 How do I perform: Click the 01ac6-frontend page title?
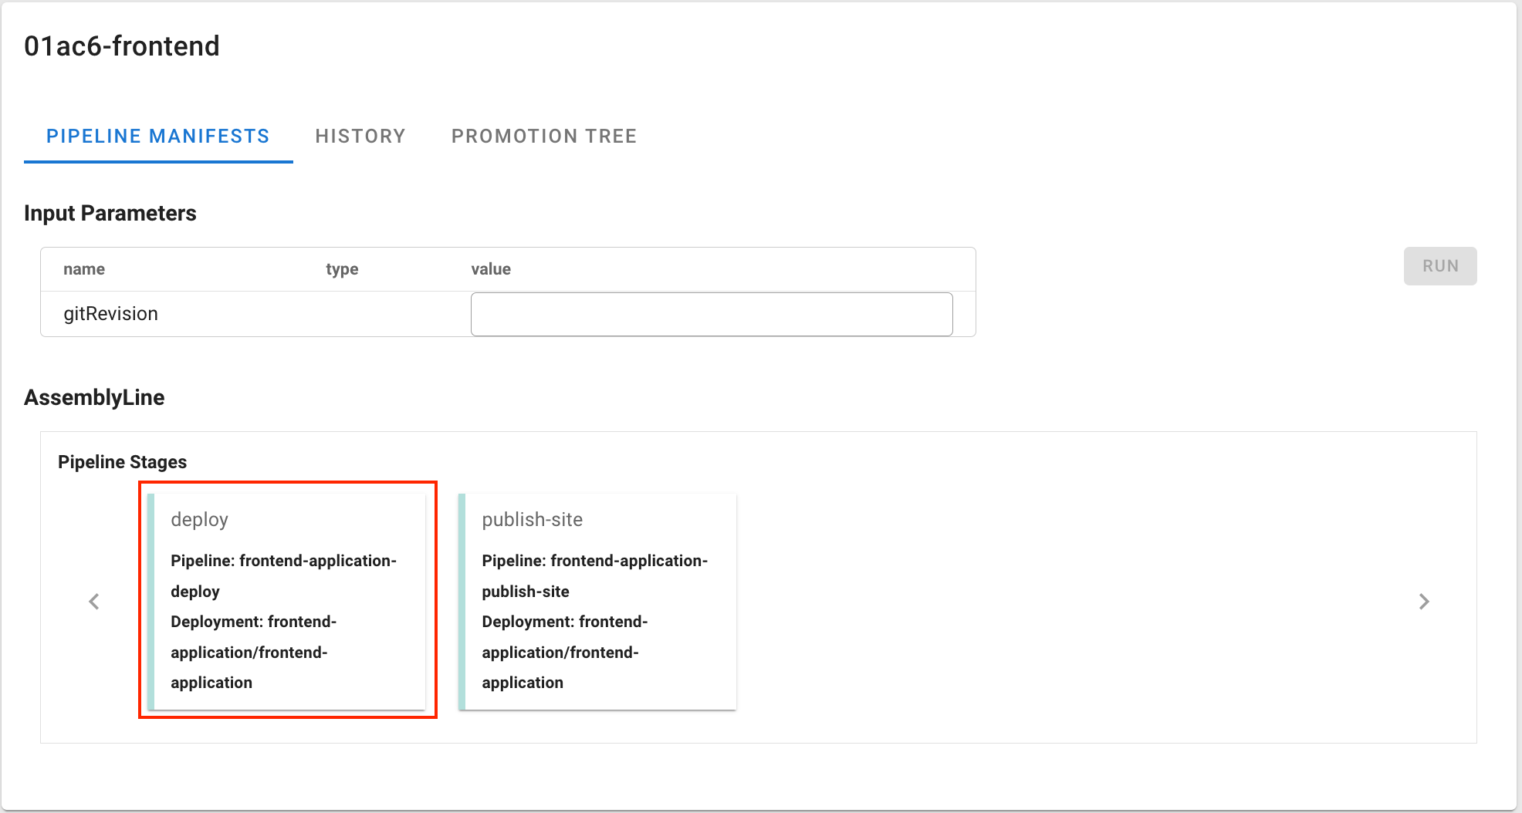point(122,46)
